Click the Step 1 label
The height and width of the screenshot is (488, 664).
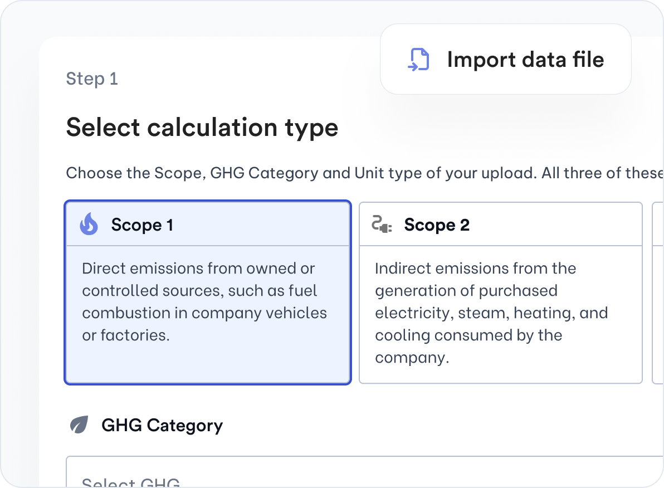point(92,79)
